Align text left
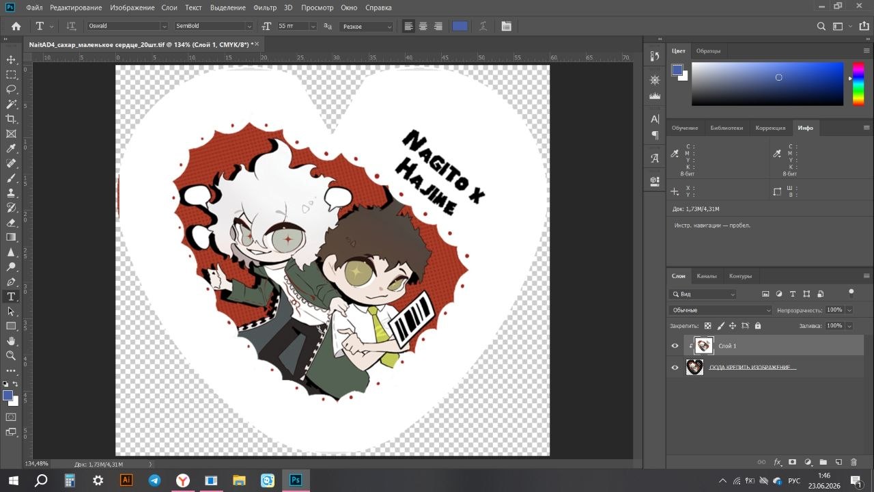 [x=408, y=26]
